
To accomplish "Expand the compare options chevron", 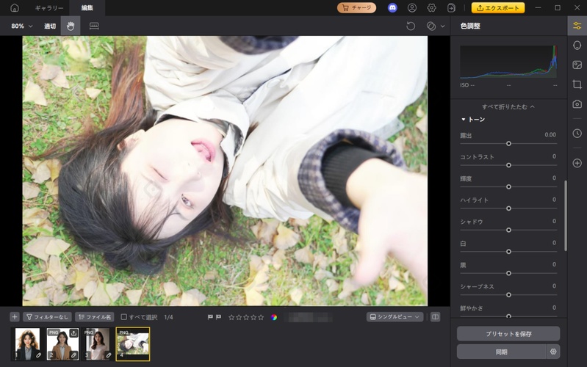I will coord(442,26).
